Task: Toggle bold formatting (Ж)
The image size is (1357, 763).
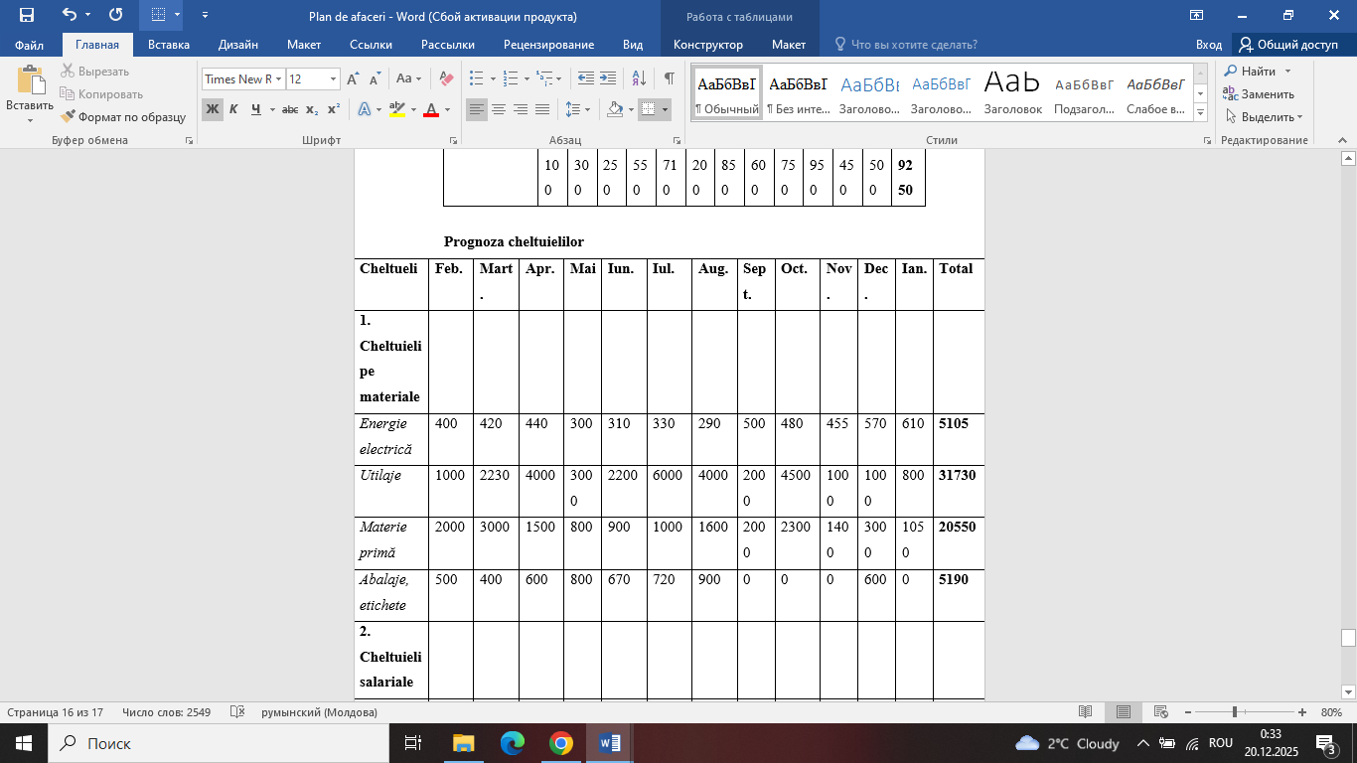Action: click(x=213, y=109)
